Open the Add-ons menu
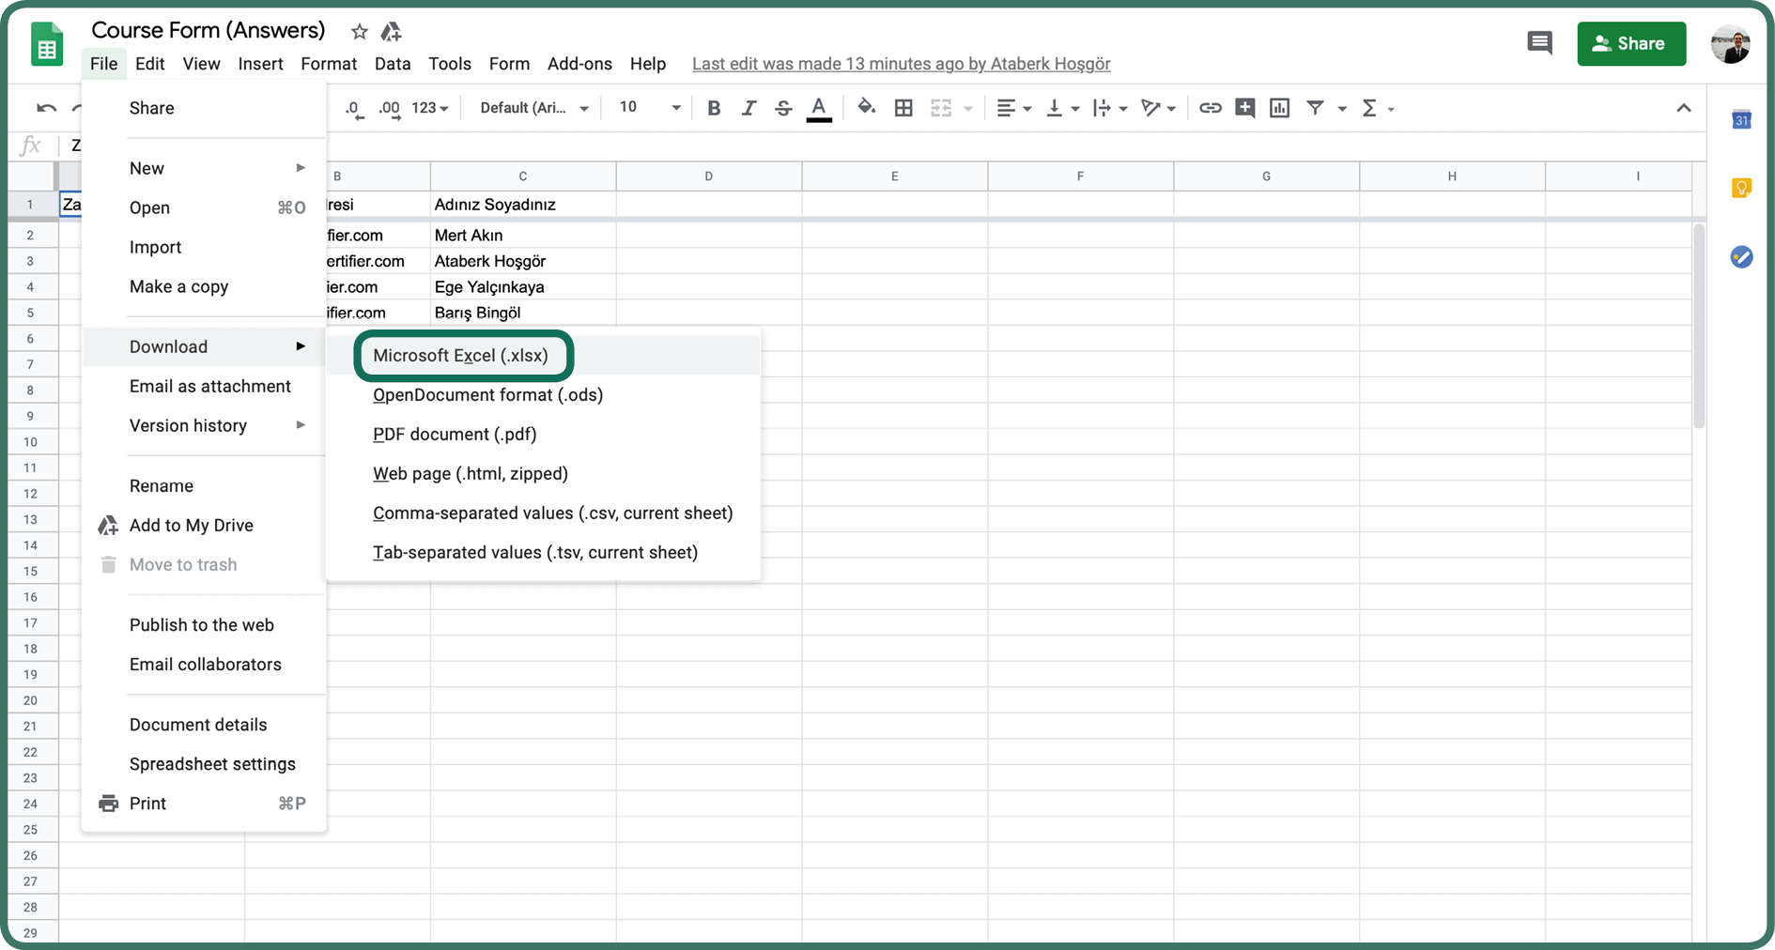This screenshot has width=1775, height=950. tap(579, 64)
